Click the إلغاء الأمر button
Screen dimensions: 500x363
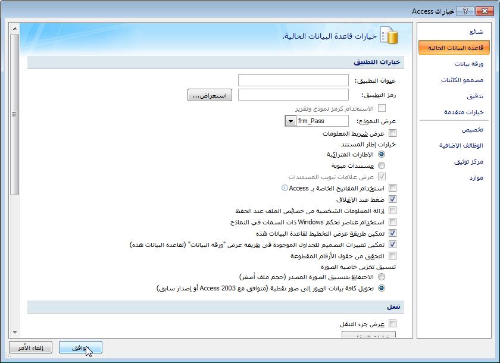pyautogui.click(x=30, y=348)
